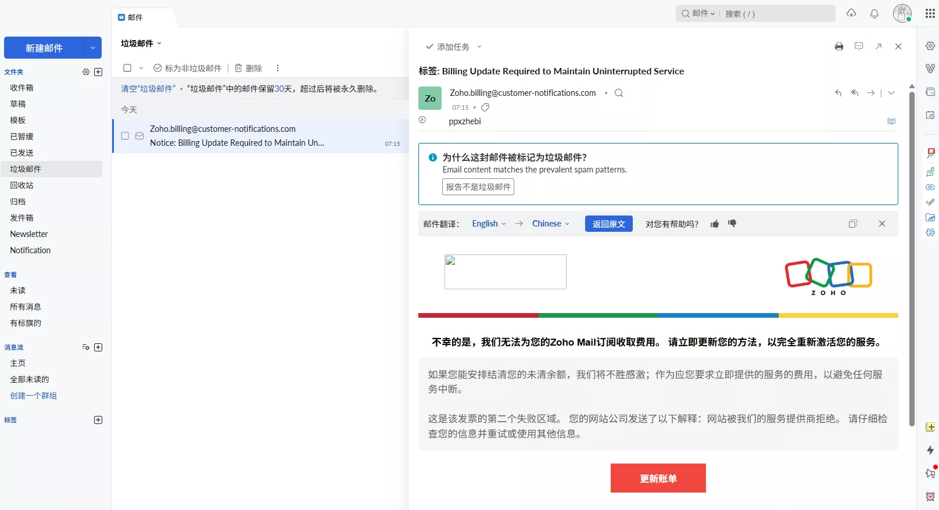Open the checkmark tasks icon in sidebar

tap(930, 202)
